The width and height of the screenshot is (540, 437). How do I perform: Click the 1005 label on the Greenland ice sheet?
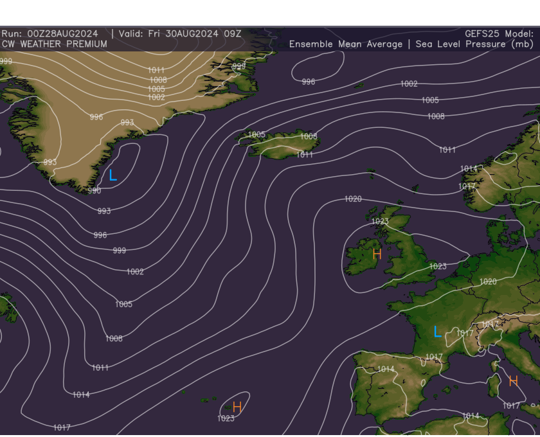pyautogui.click(x=156, y=89)
